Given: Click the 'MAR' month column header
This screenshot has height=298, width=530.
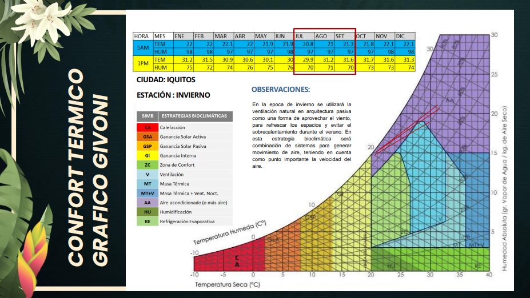Looking at the screenshot, I should point(224,36).
